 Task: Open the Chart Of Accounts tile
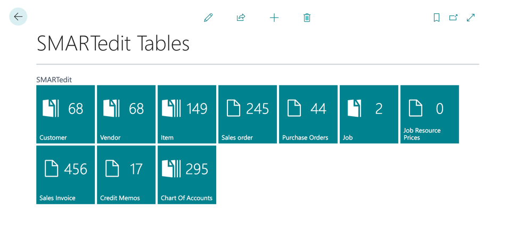(x=187, y=175)
